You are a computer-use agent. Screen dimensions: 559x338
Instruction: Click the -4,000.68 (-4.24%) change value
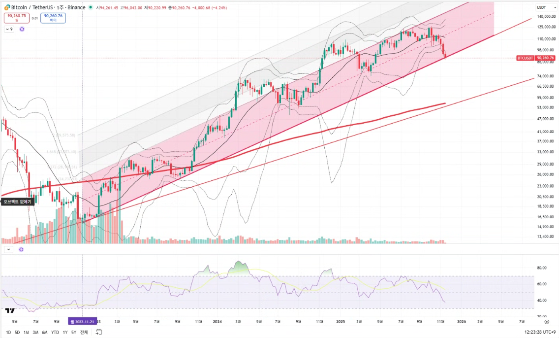pyautogui.click(x=211, y=7)
